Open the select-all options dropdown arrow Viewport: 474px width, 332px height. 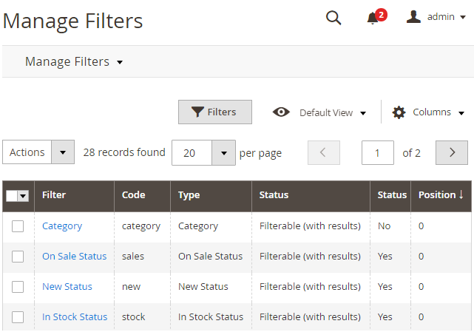23,196
